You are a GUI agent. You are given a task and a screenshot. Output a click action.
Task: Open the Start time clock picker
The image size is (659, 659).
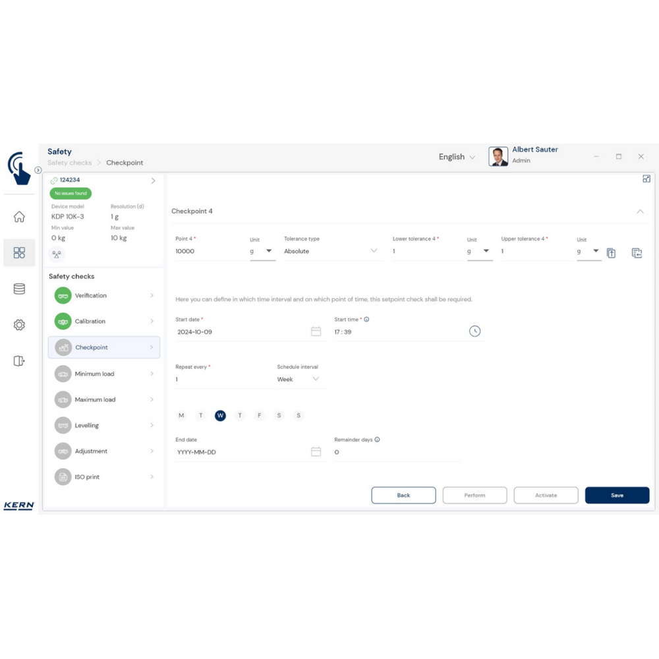(x=474, y=331)
